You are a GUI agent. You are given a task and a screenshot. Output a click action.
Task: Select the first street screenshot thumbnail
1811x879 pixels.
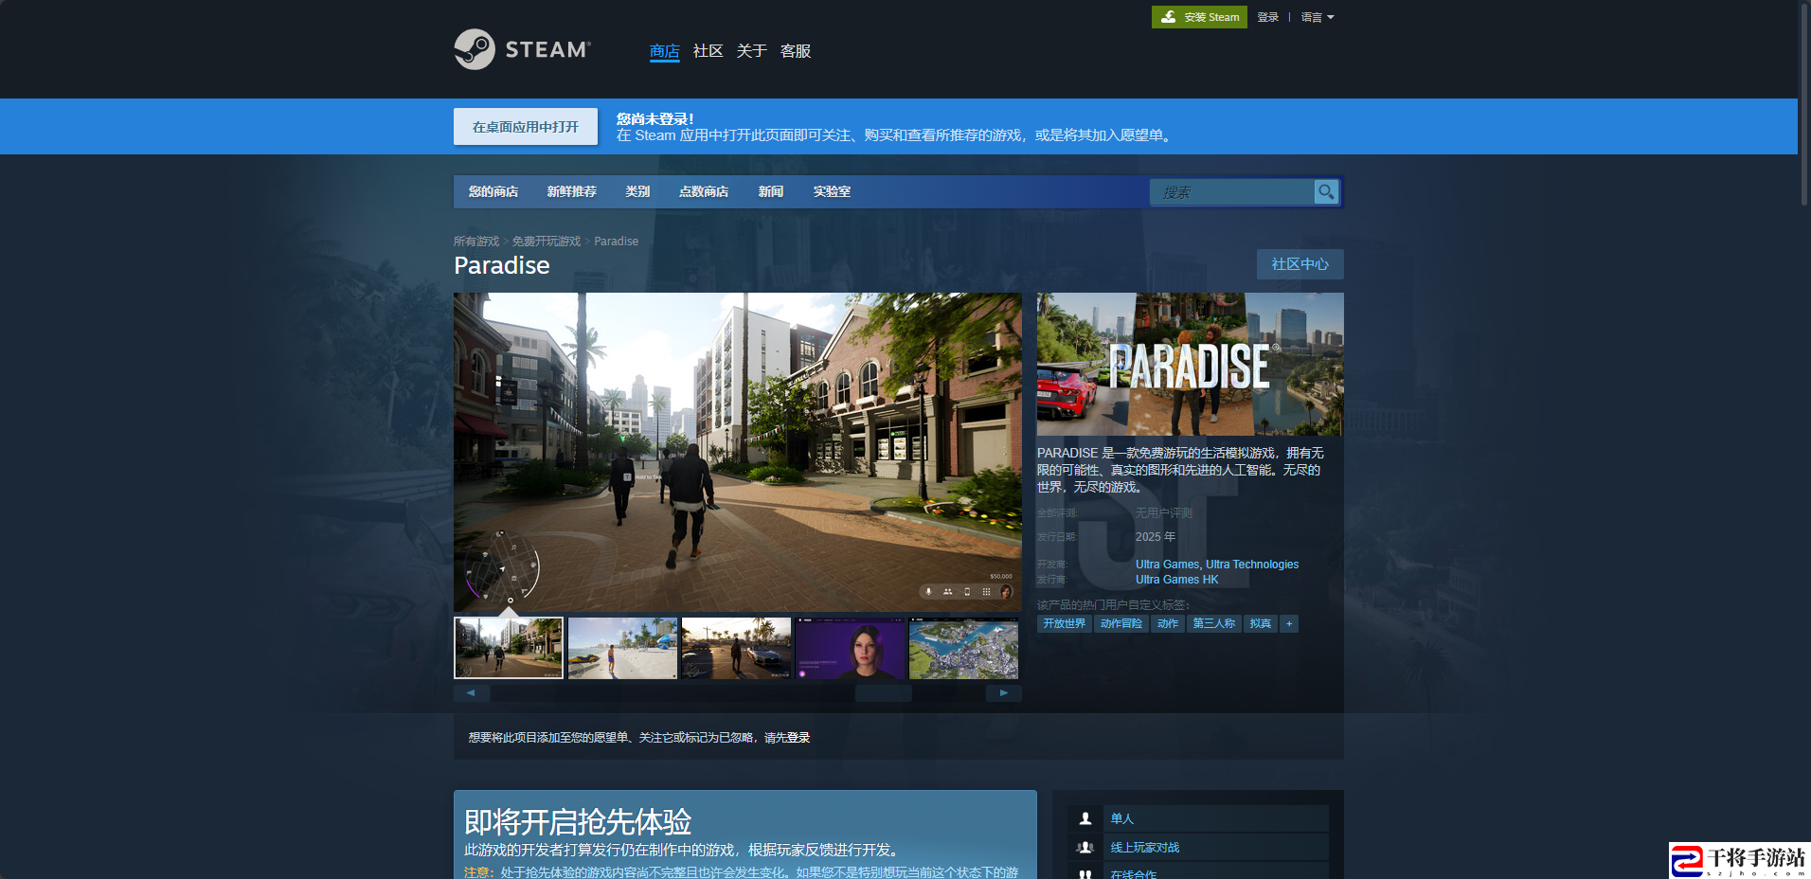pos(509,648)
